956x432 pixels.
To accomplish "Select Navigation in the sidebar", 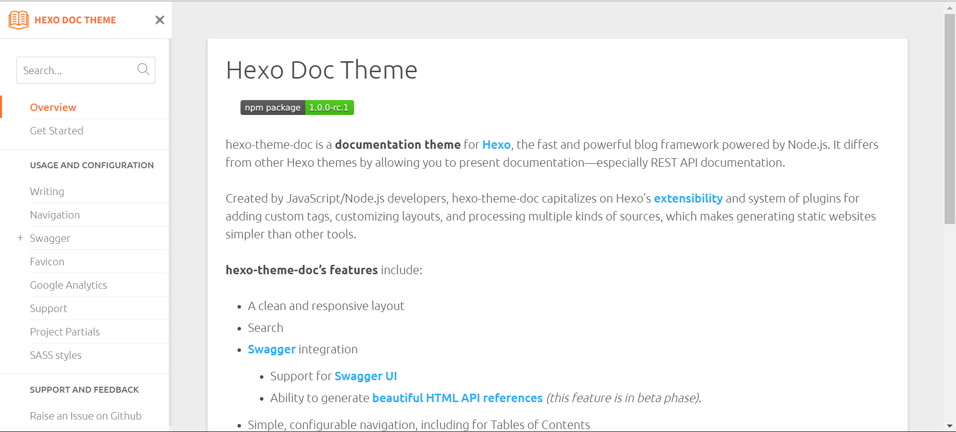I will (x=55, y=215).
